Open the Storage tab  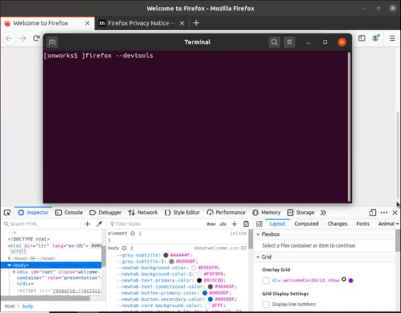[301, 213]
